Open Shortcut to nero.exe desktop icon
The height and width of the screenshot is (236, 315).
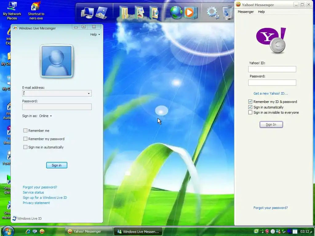[36, 10]
